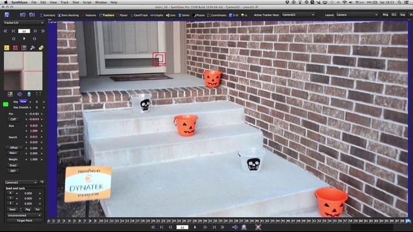The image size is (413, 232).
Task: Toggle the Exact button
Action: (13, 166)
